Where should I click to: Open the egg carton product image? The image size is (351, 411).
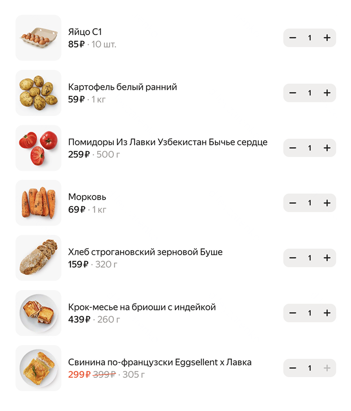coord(38,38)
